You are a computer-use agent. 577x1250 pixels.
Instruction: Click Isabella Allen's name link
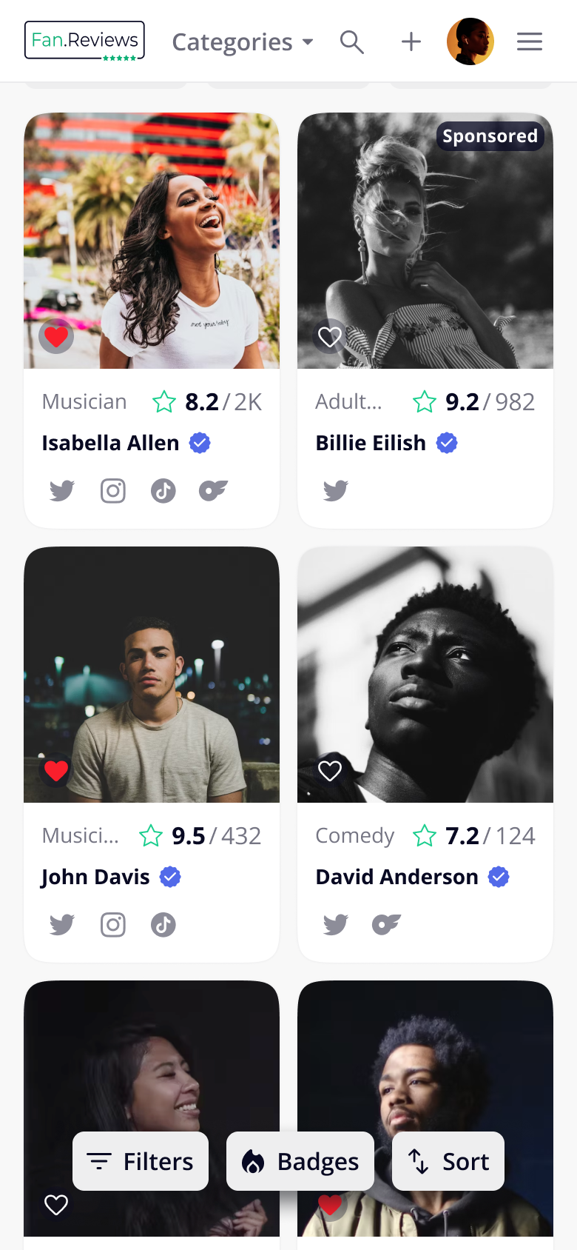(x=109, y=442)
